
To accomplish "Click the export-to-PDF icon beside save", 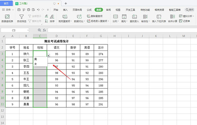I will (24, 10).
